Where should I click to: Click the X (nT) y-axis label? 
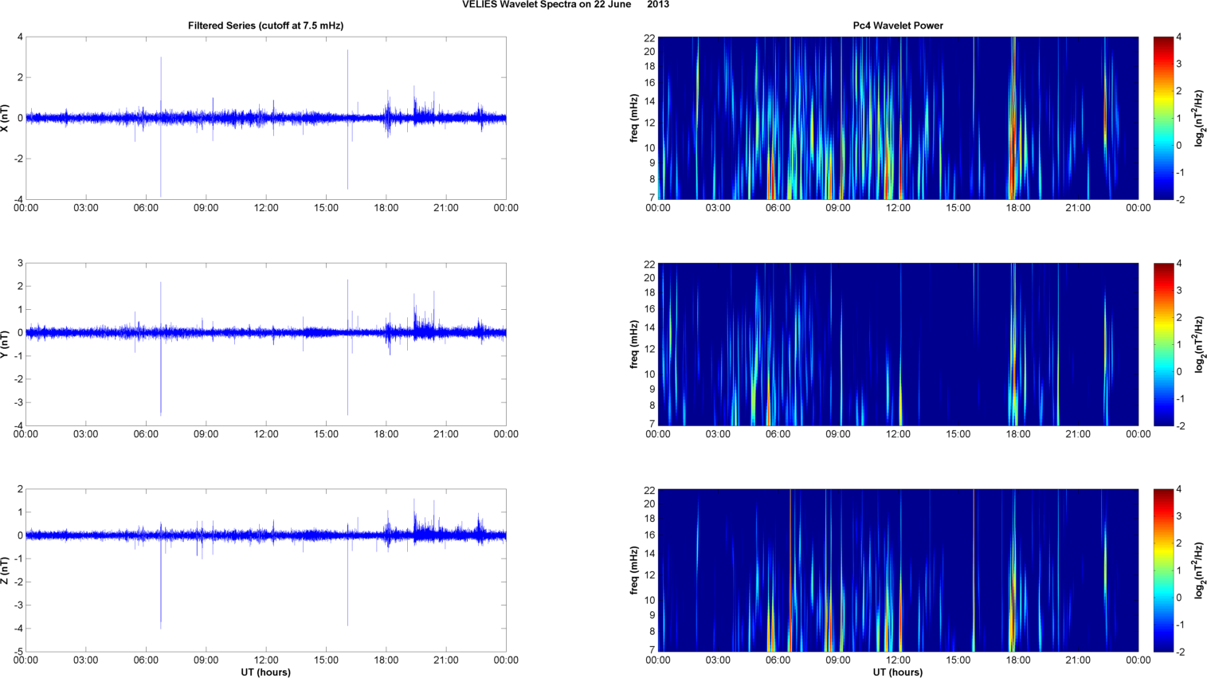point(6,118)
